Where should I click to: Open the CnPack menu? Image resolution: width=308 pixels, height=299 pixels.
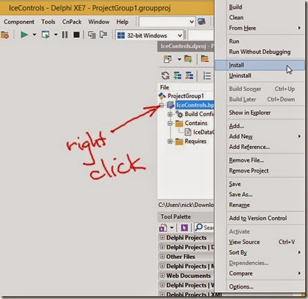[x=72, y=22]
